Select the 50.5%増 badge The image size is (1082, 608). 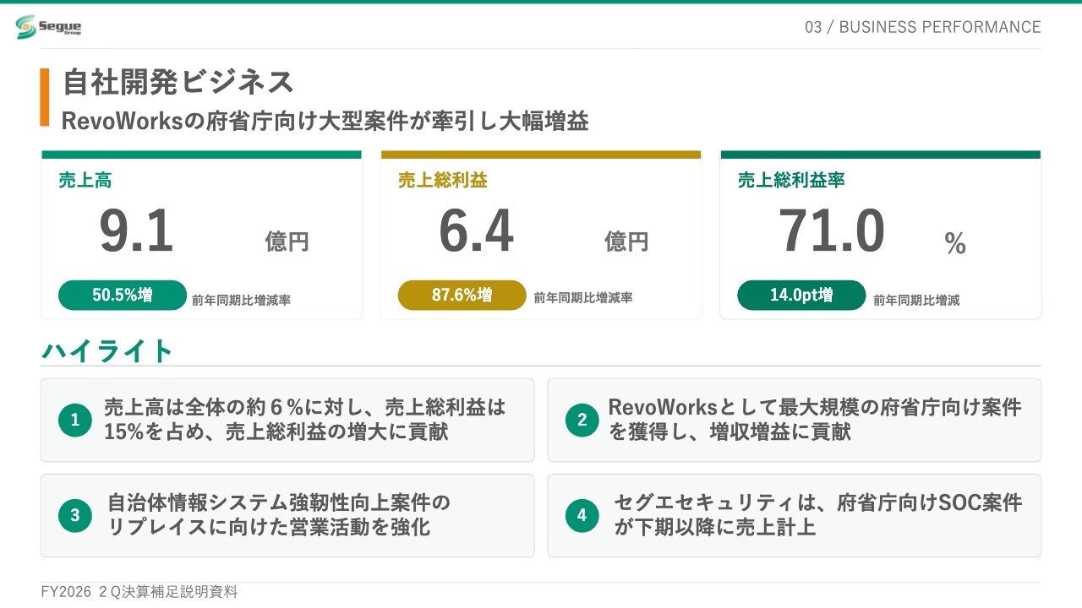point(123,296)
